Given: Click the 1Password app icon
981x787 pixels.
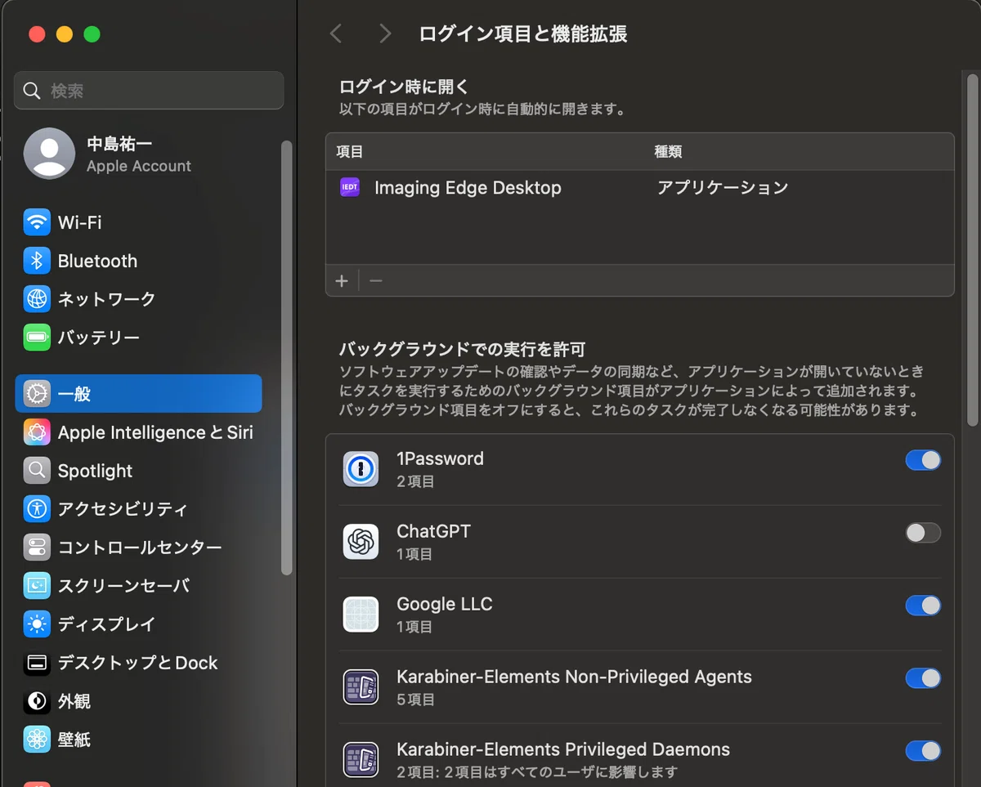Looking at the screenshot, I should click(361, 469).
